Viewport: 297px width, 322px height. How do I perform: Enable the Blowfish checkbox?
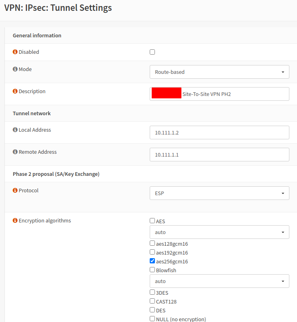[152, 270]
